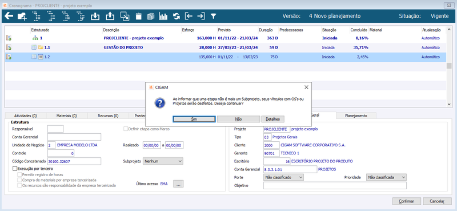Click the new folder with plus icon
457x211 pixels.
[x=22, y=17]
